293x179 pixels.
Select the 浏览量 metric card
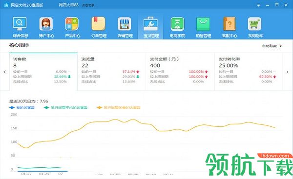click(111, 72)
